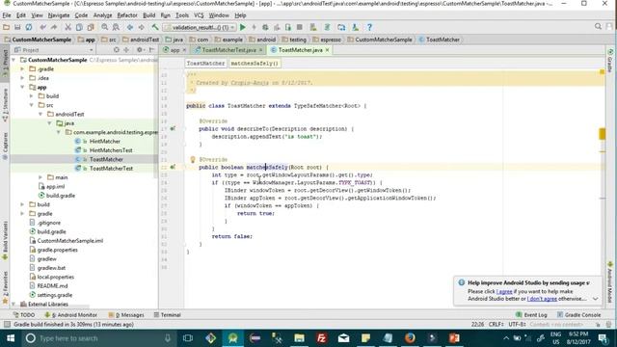Open the TODO tool window button
The image size is (617, 347).
[23, 315]
